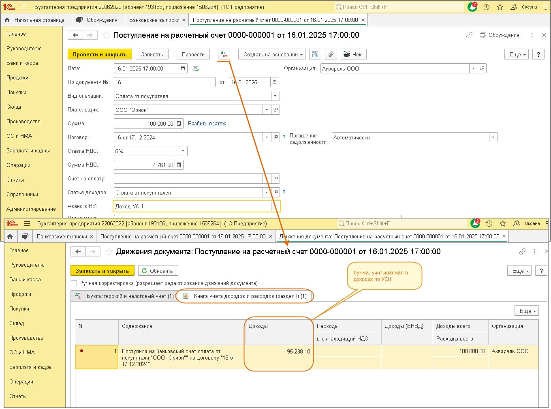Open the Обсуждение panel in the Поступление header
Screen dimensions: 551x409
(x=500, y=35)
